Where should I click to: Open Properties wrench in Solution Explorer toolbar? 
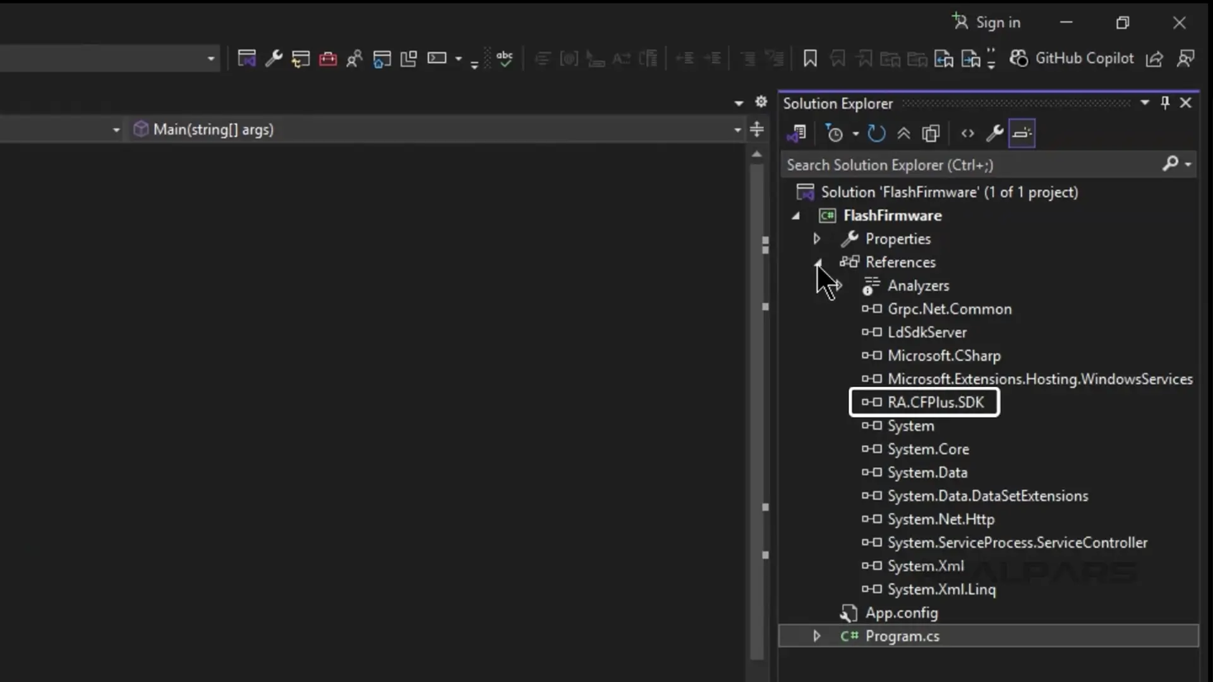(994, 133)
